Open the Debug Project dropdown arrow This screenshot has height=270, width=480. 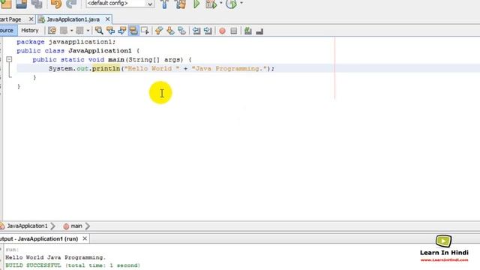point(221,3)
